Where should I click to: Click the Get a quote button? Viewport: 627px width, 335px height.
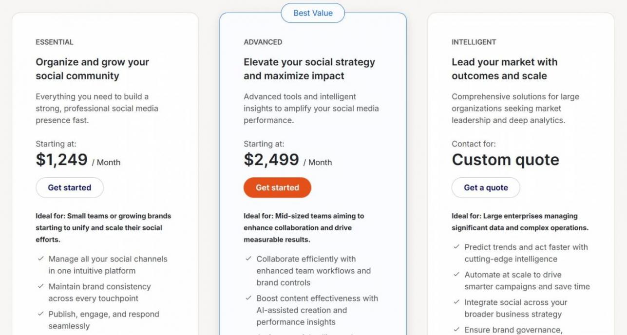(486, 187)
